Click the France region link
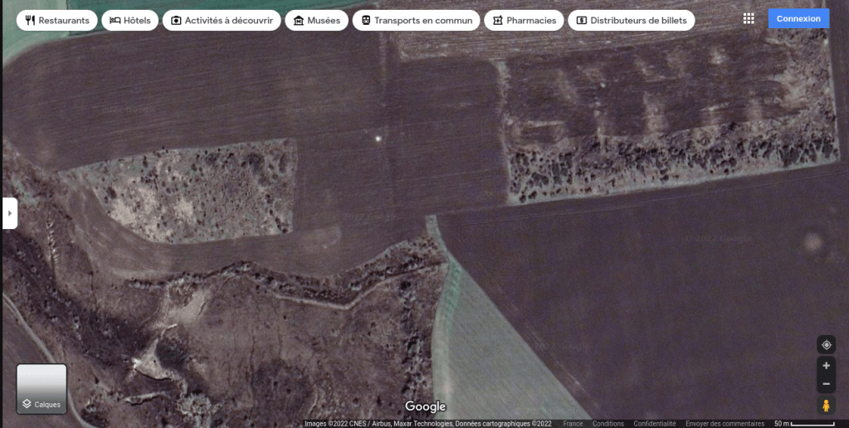Viewport: 849px width, 428px height. point(573,424)
